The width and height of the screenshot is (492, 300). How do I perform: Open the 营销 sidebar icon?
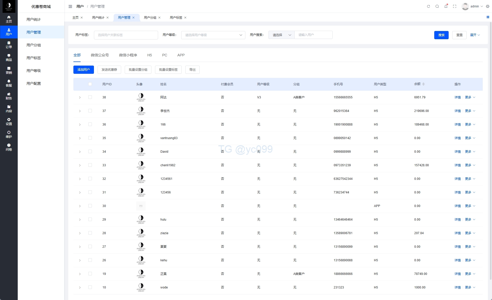9,70
